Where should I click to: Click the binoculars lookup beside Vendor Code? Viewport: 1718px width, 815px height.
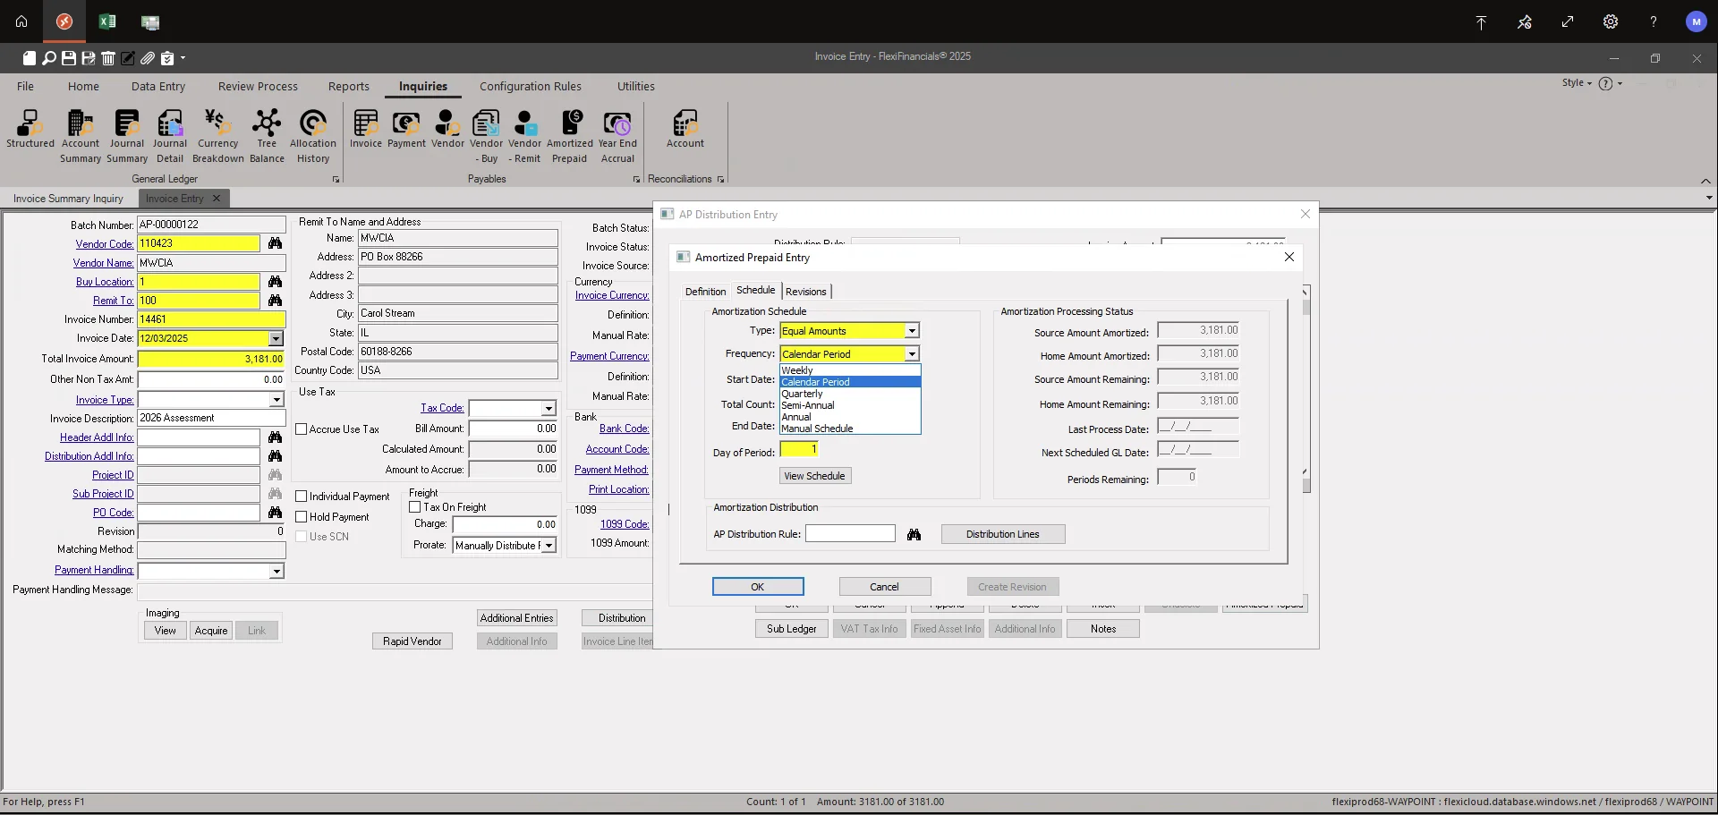click(275, 243)
